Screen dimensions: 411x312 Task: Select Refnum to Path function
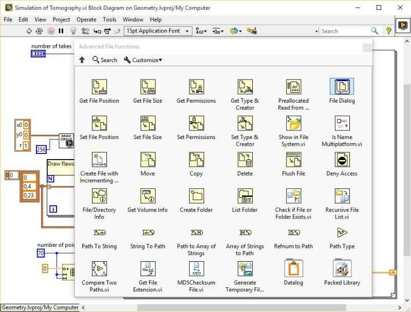point(294,232)
